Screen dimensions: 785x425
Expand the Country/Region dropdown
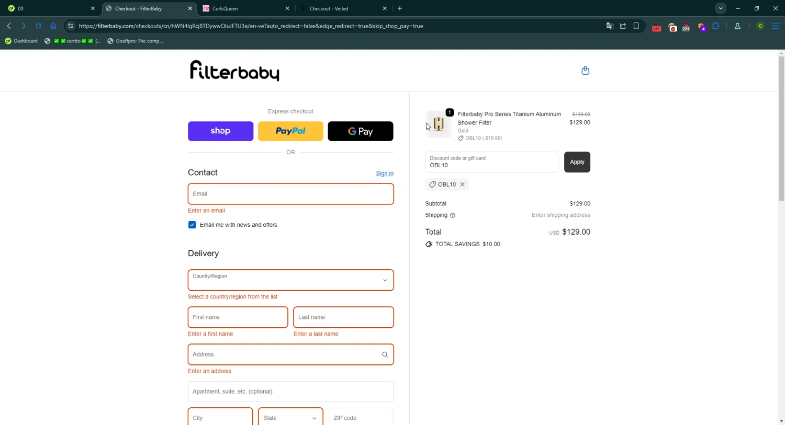(x=290, y=280)
